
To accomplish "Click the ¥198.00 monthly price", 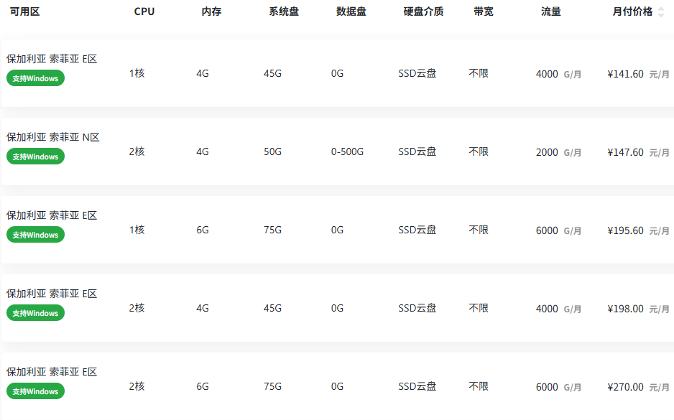I will (x=625, y=309).
